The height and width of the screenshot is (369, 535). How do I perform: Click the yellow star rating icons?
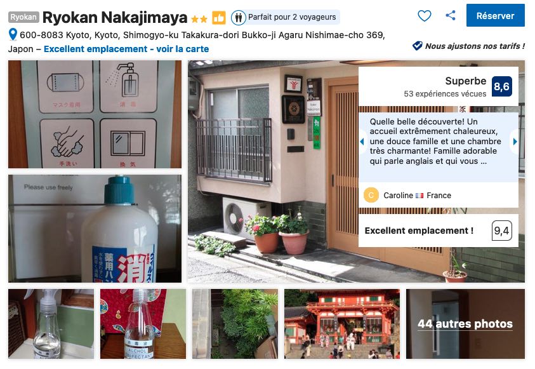tap(199, 19)
